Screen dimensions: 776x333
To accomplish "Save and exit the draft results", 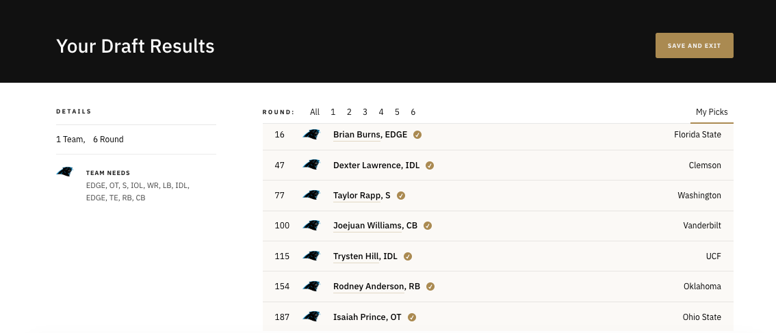I will (695, 46).
